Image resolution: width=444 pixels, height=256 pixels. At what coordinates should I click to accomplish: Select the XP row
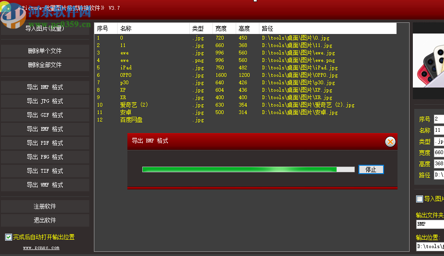pyautogui.click(x=245, y=90)
